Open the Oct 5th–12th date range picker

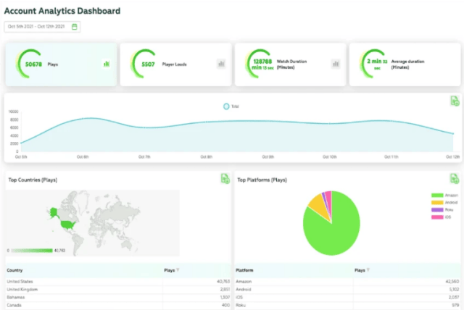[38, 27]
